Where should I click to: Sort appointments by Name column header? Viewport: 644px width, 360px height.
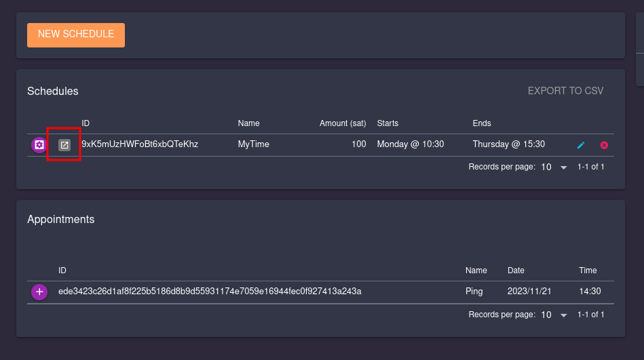(x=476, y=271)
